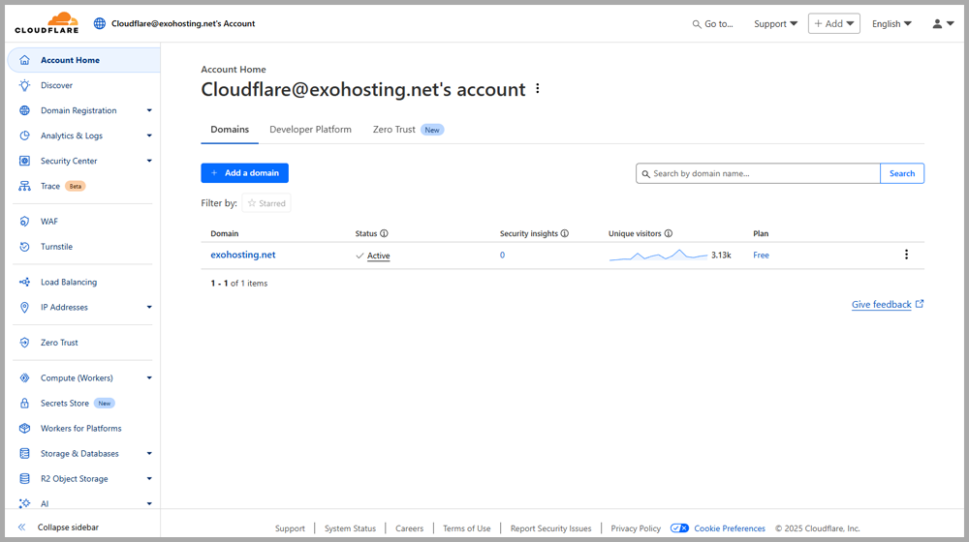
Task: Click the Unique visitors info icon
Action: coord(668,233)
